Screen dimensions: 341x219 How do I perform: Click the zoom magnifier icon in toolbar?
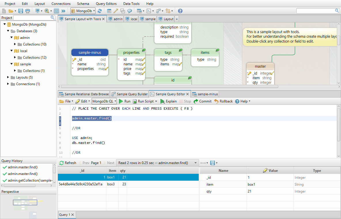[x=47, y=11]
